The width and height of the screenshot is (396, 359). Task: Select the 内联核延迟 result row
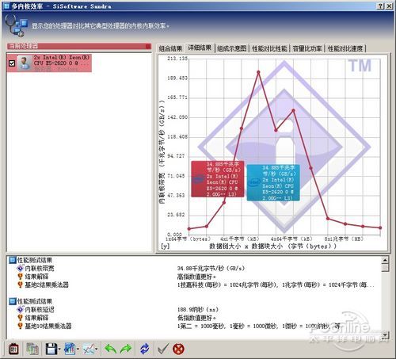(194, 309)
